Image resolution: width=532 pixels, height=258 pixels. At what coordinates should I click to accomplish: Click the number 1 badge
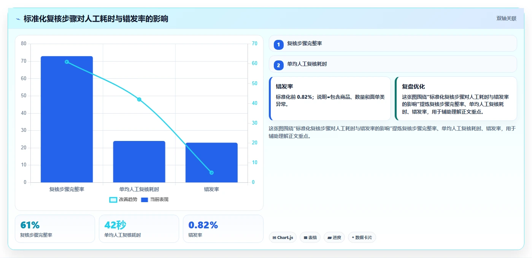[x=278, y=44]
